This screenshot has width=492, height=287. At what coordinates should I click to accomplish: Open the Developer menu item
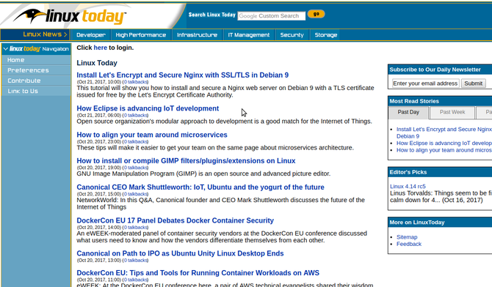pyautogui.click(x=90, y=34)
